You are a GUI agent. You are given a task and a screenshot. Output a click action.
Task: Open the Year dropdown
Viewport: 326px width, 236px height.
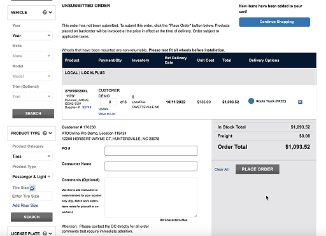[x=32, y=36]
